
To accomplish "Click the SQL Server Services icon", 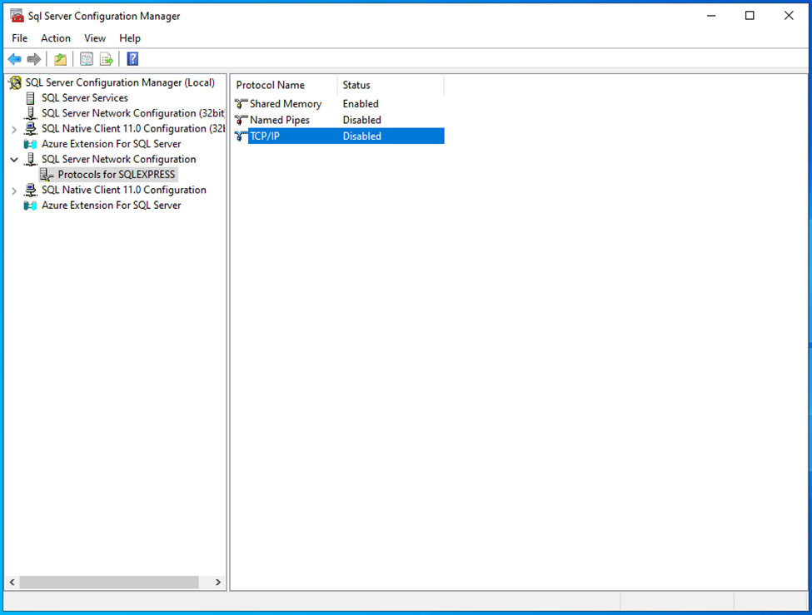I will pos(31,98).
